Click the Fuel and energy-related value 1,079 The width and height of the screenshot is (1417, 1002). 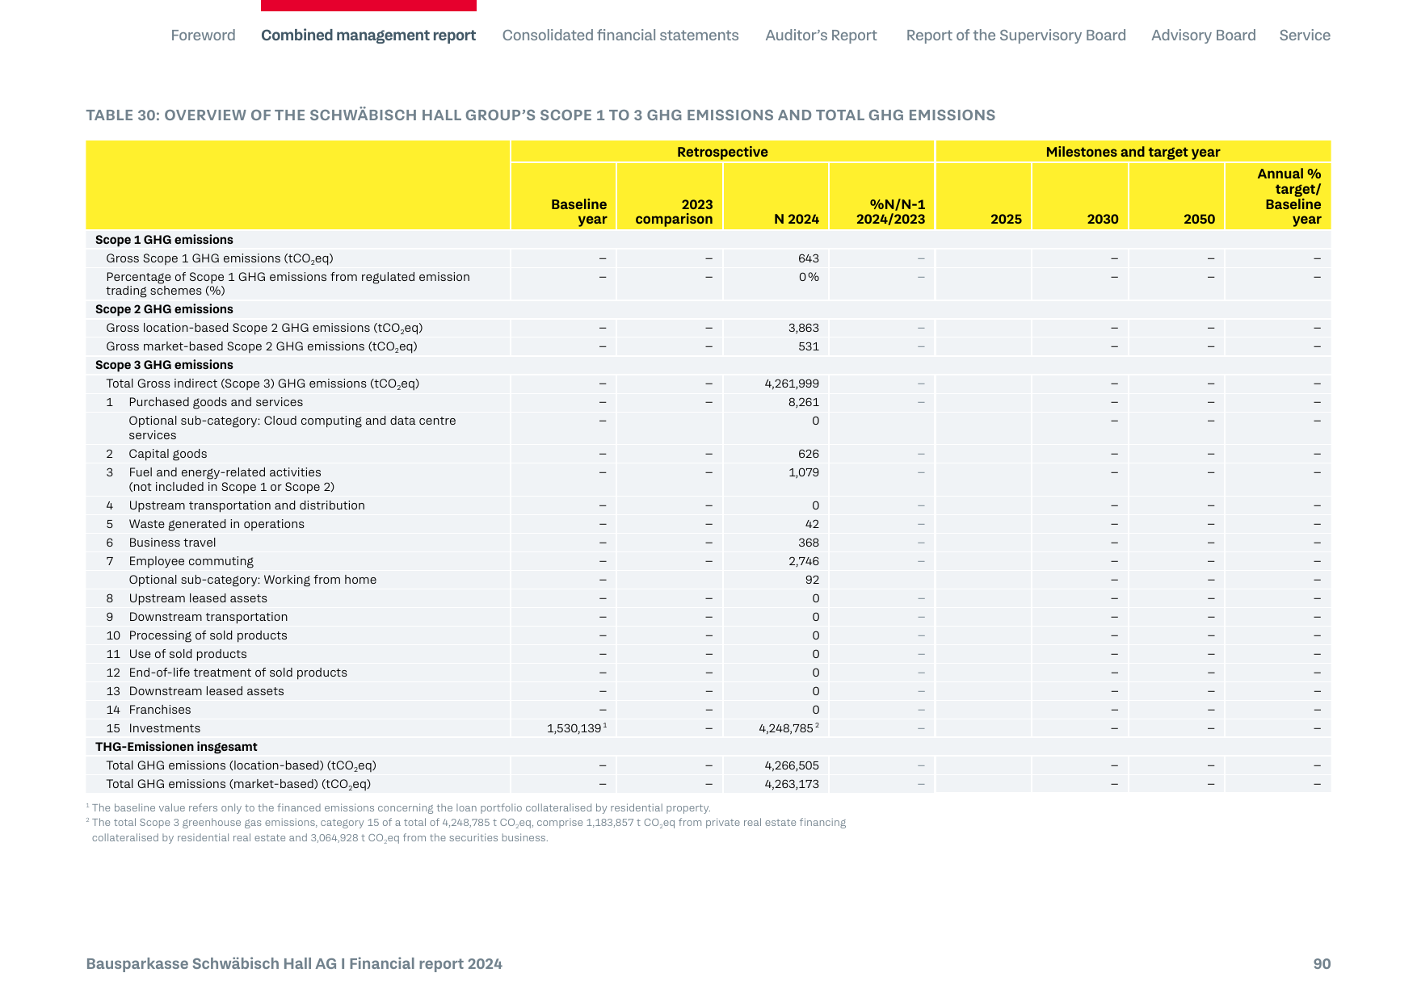[x=804, y=472]
